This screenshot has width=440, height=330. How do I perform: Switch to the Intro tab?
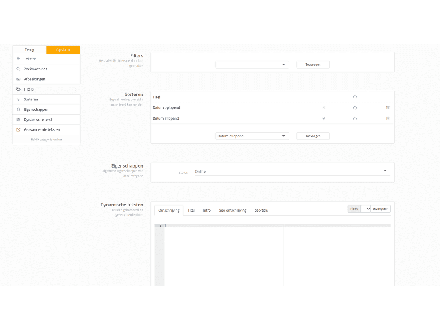(x=207, y=210)
